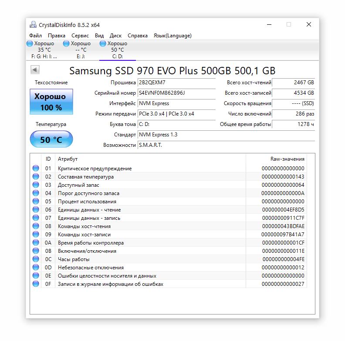
Task: Open the Файл menu
Action: coord(35,36)
